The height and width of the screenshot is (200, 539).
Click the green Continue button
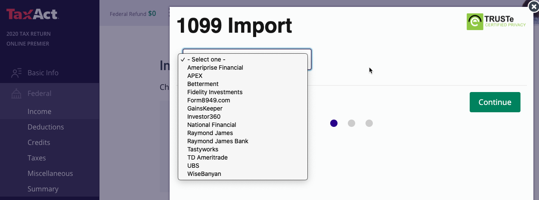coord(495,102)
